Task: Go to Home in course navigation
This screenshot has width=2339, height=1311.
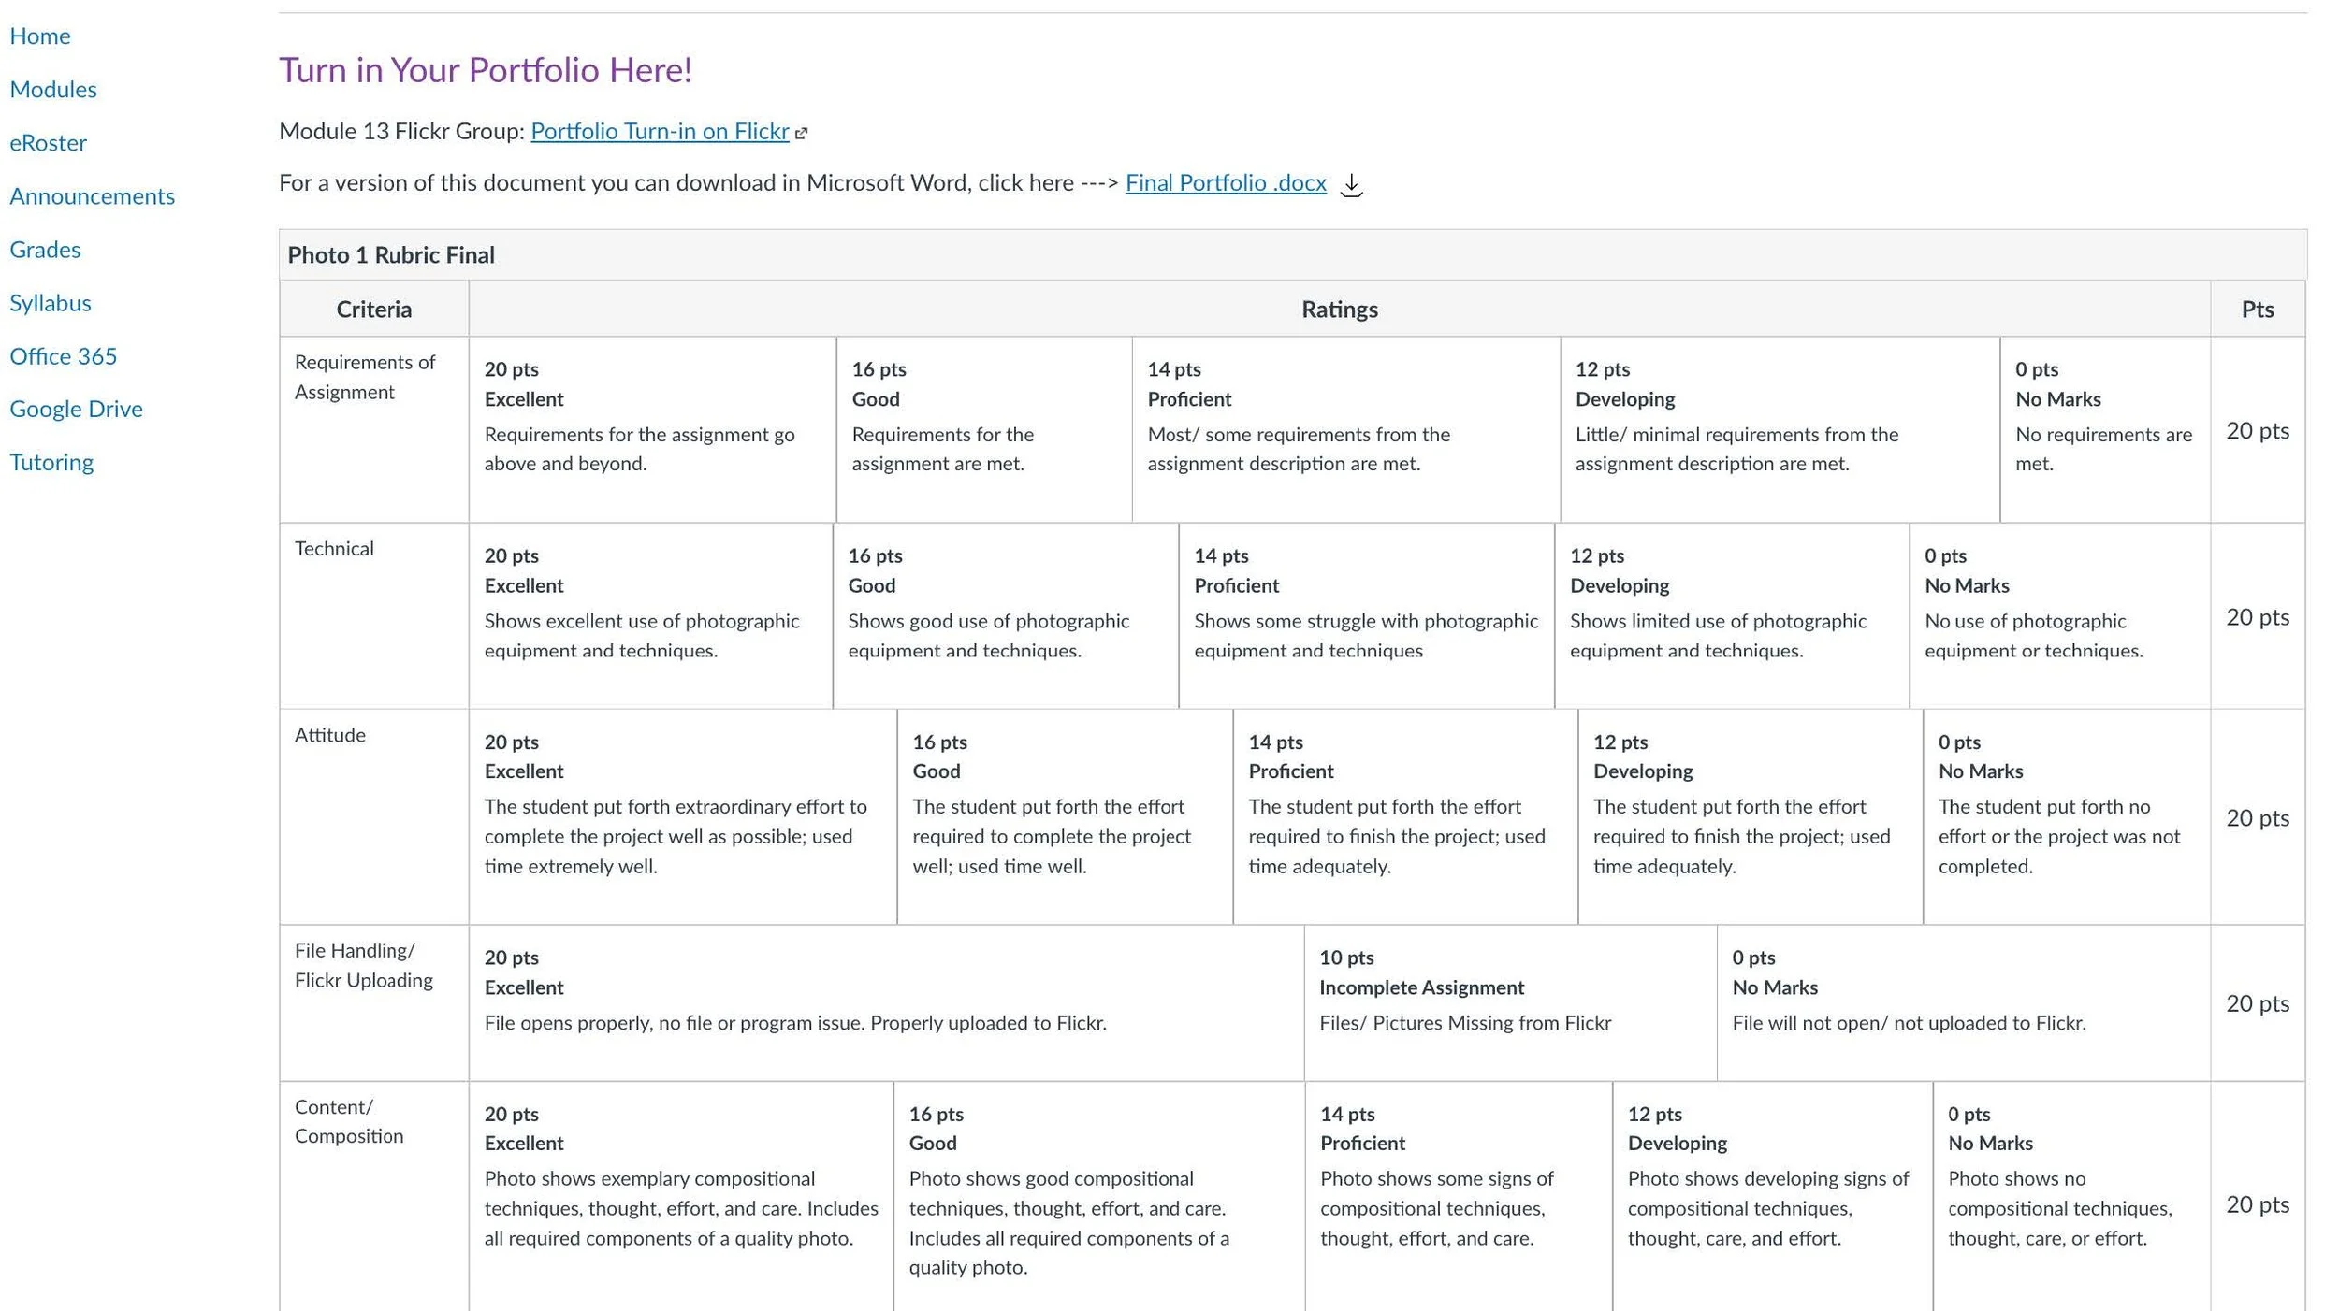Action: coord(40,36)
